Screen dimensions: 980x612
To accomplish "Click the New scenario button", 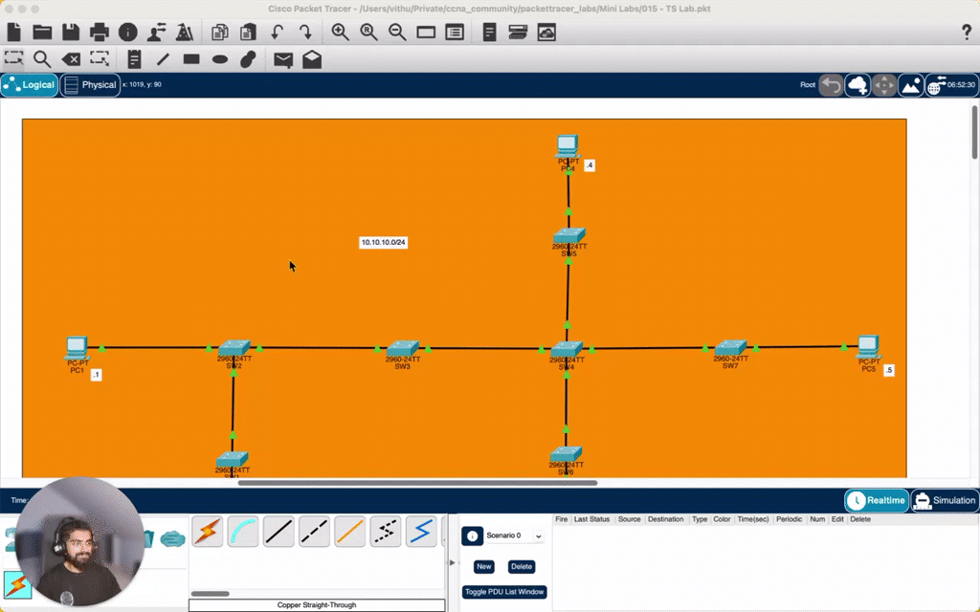I will click(483, 566).
